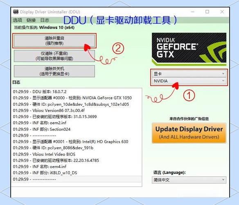Select log line INF 部分: iKBLD_w10_DS
Viewport: 239px width, 205px height.
[77, 173]
